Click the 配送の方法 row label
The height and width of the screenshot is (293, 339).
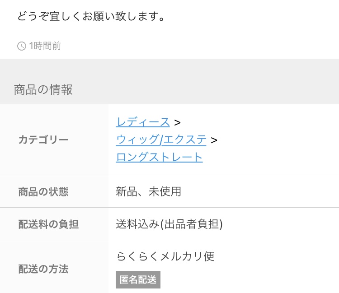(43, 269)
